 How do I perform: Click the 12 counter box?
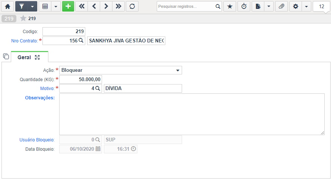click(321, 6)
